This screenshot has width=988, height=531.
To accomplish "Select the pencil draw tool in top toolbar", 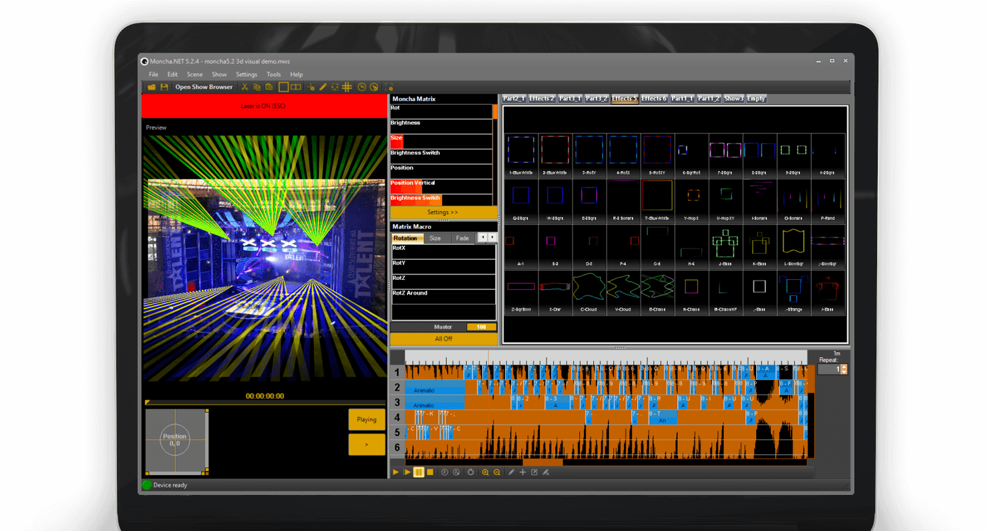I will tap(323, 87).
